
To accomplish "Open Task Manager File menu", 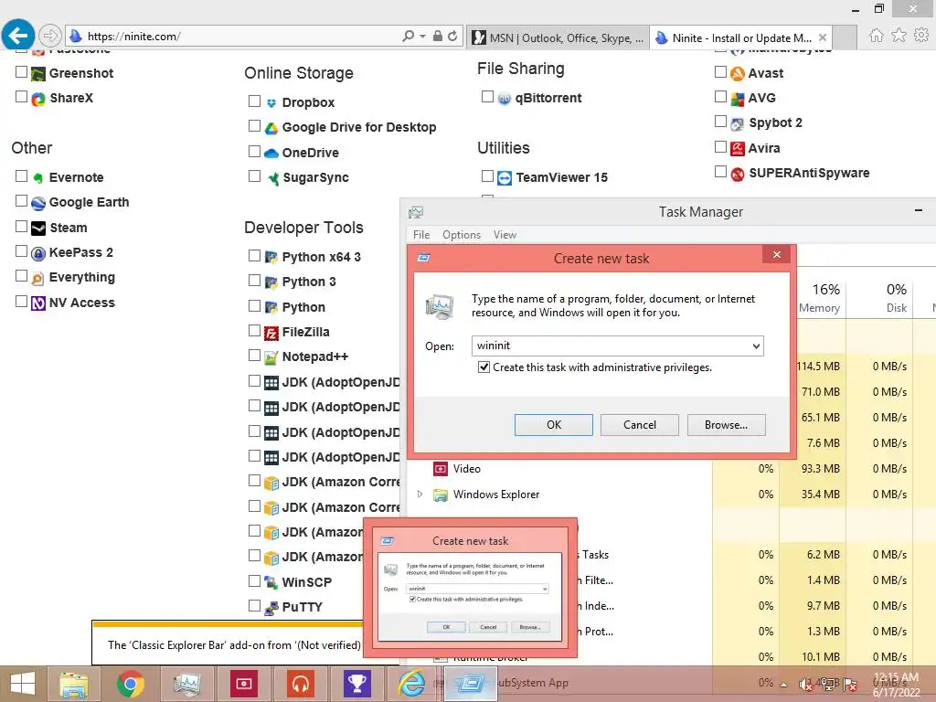I will [x=421, y=235].
